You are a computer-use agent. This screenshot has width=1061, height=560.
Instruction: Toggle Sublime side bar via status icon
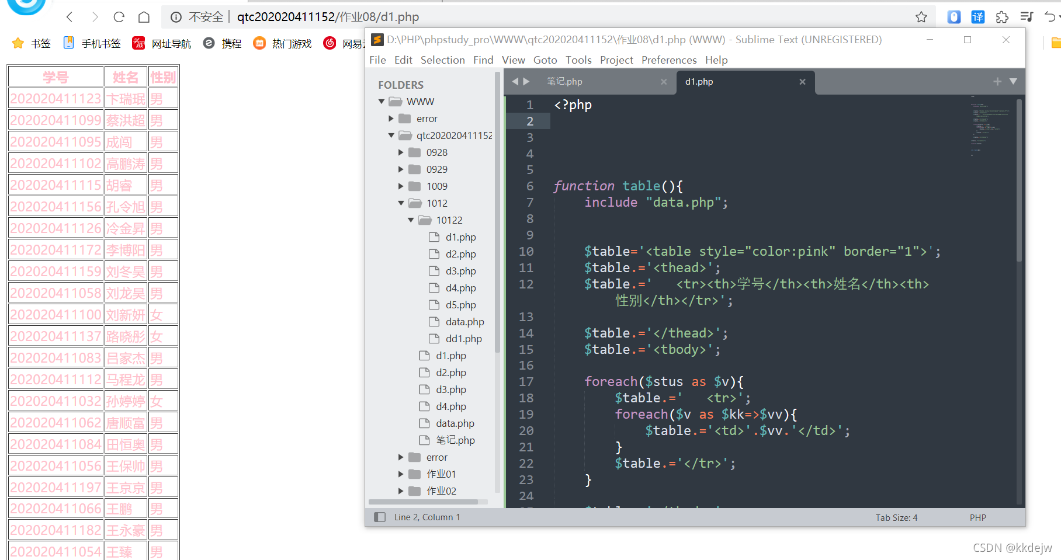click(x=380, y=517)
